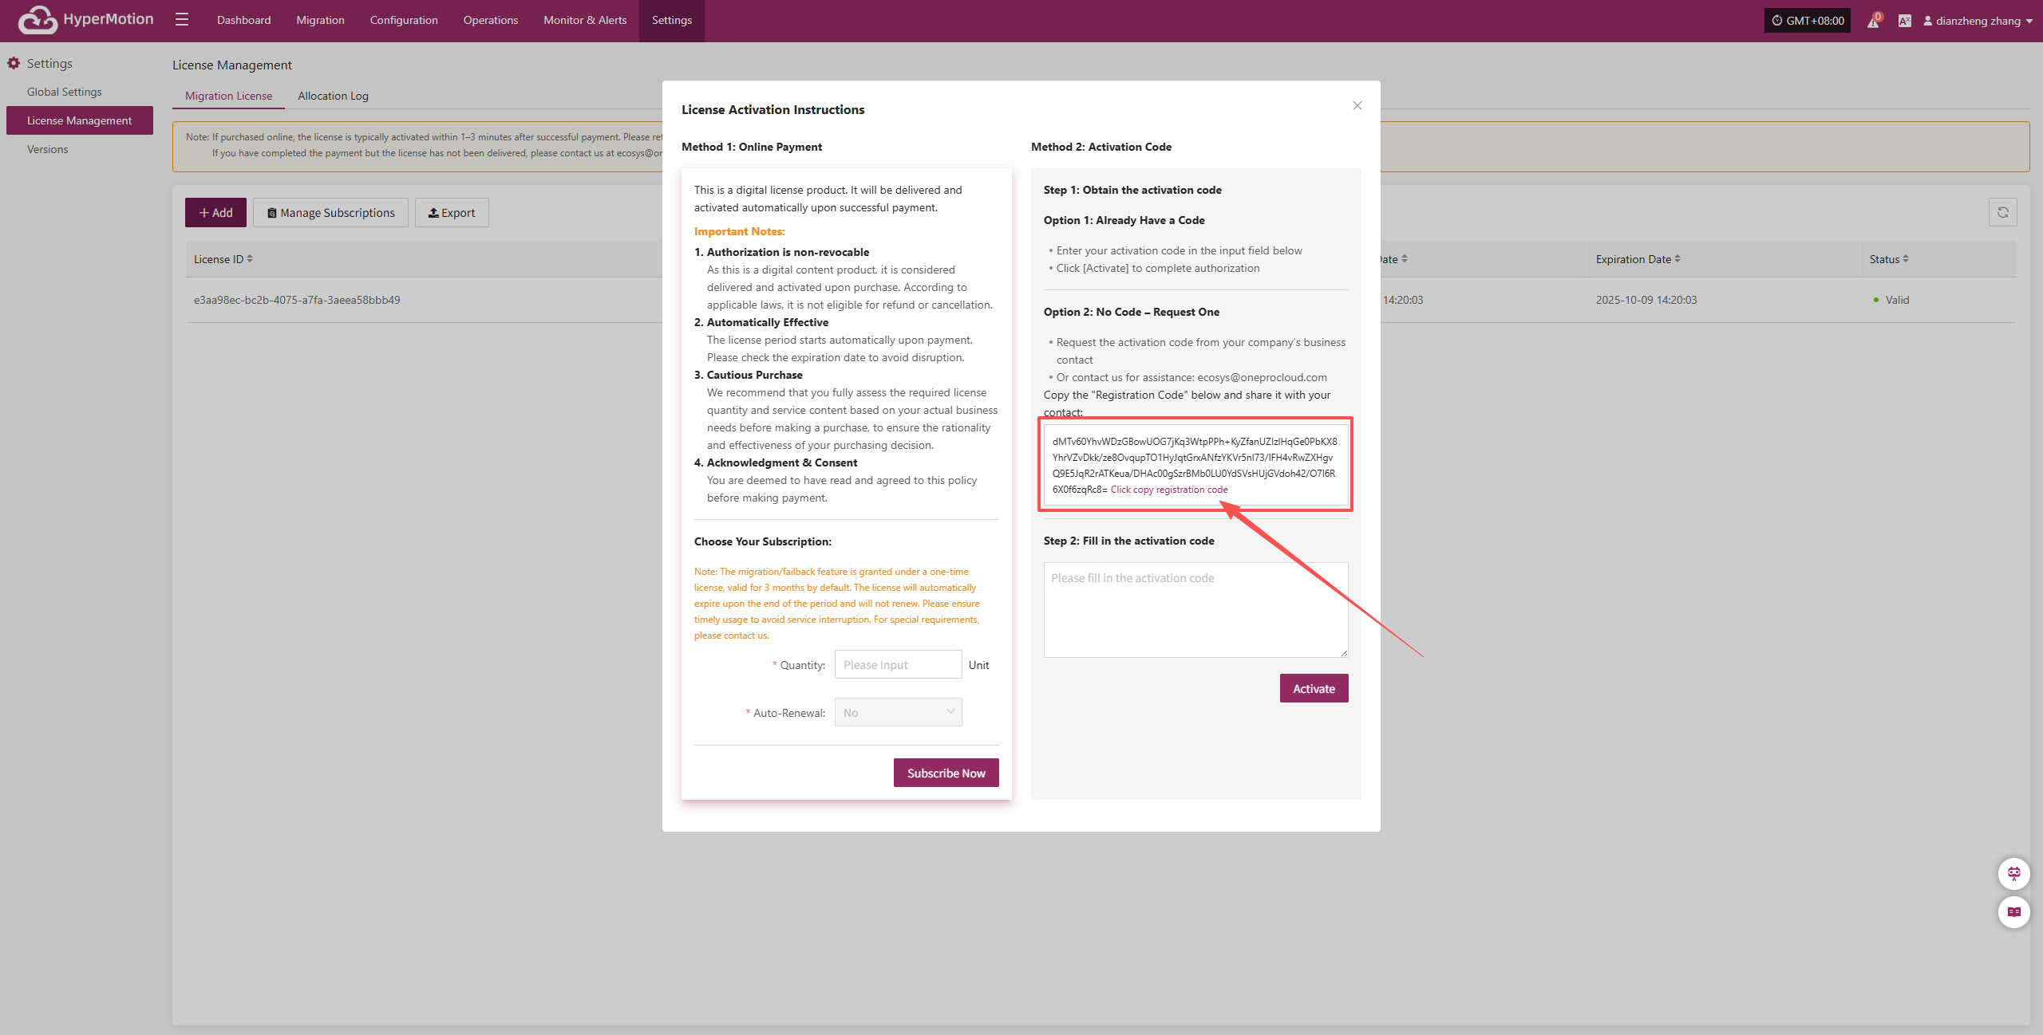
Task: Click the copy registration code link
Action: pos(1169,490)
